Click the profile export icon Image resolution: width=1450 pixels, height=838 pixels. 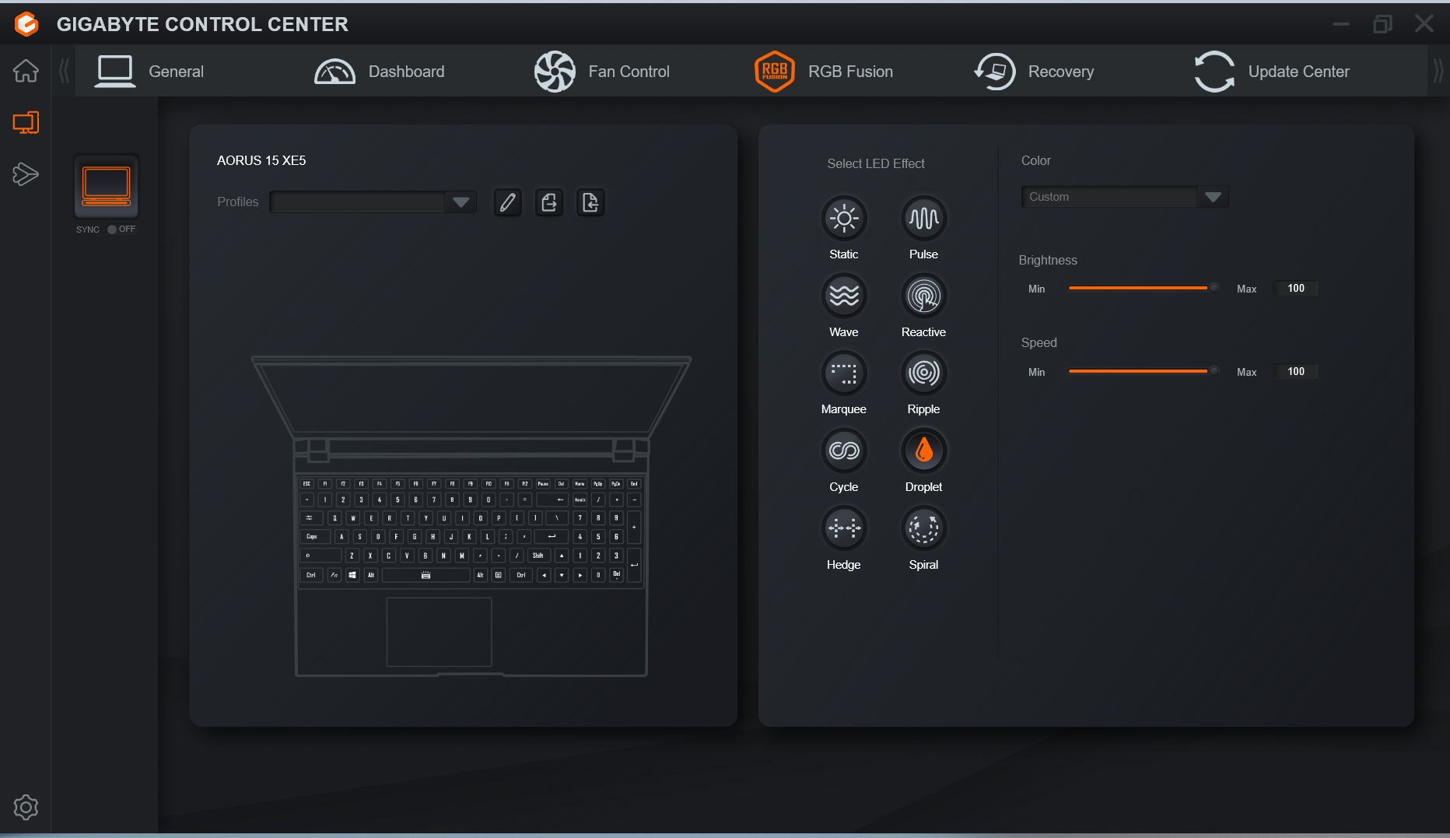549,202
